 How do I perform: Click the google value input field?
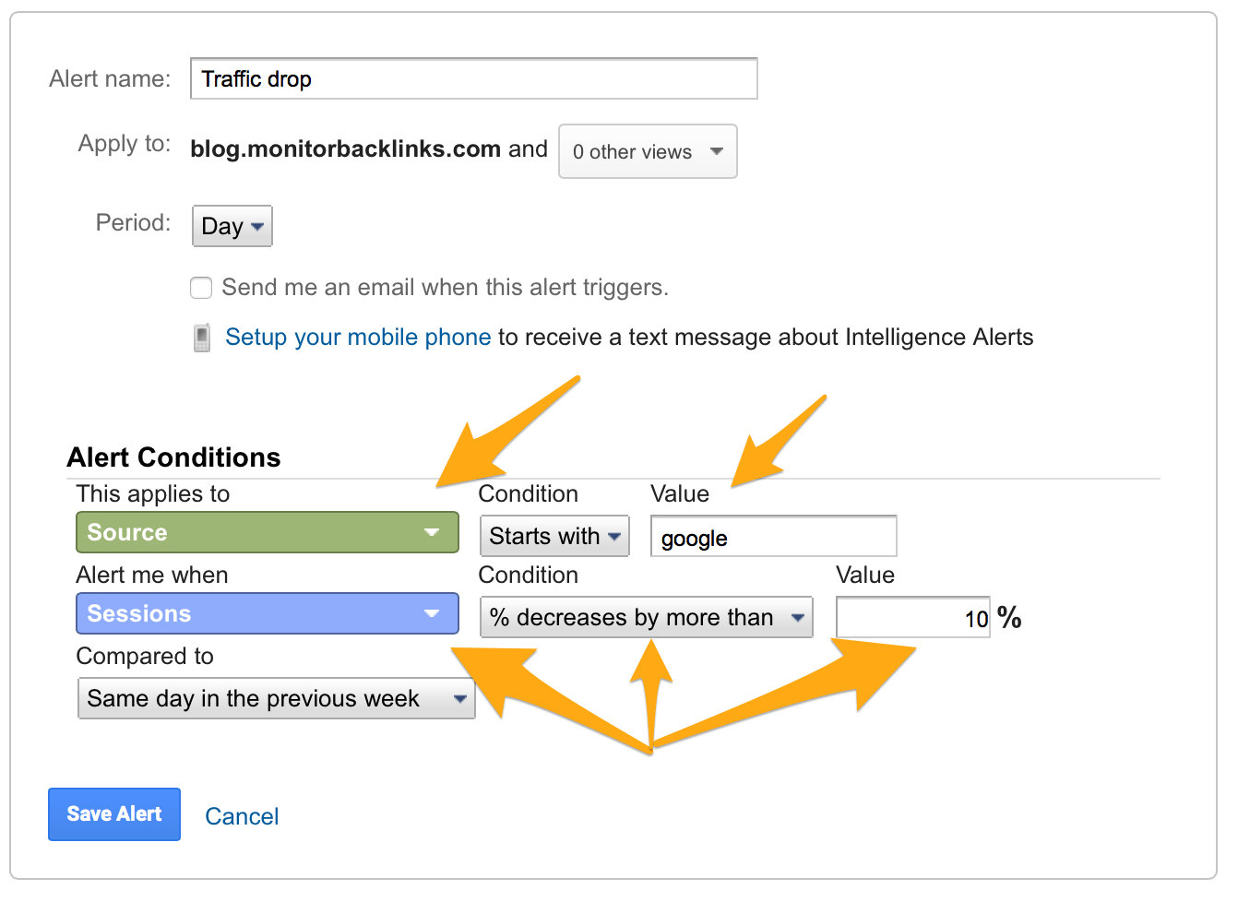click(x=774, y=537)
